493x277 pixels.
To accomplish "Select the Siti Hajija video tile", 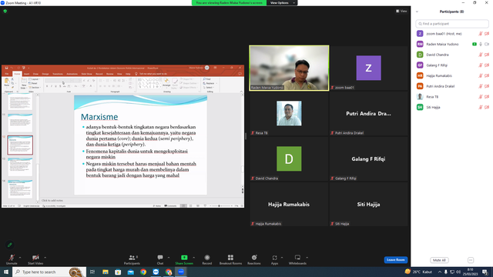I will (368, 204).
